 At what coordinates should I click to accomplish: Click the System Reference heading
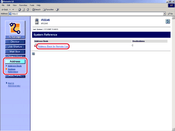(45, 35)
